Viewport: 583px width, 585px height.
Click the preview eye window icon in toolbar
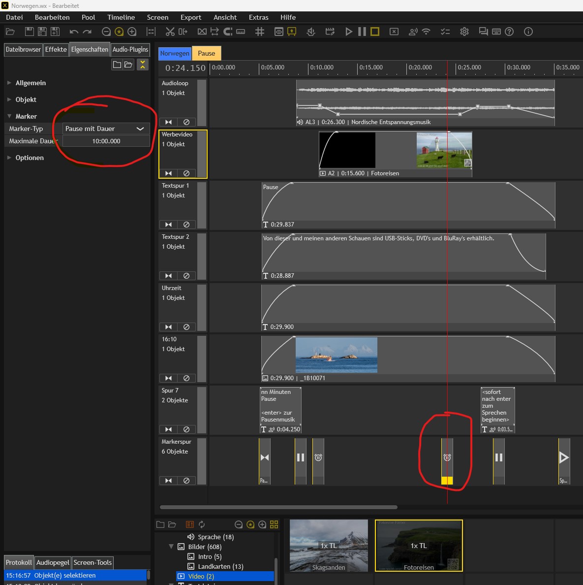coord(278,32)
